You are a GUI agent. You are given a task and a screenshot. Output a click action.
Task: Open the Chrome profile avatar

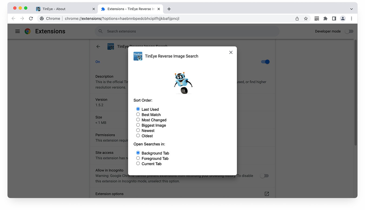[343, 18]
